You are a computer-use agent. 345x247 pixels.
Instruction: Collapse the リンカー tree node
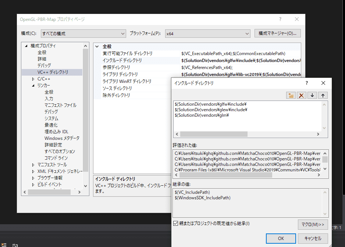pyautogui.click(x=33, y=84)
